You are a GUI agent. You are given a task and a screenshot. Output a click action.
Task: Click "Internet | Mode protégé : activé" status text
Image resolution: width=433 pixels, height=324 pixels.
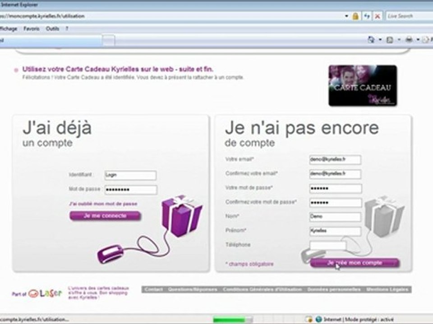coord(359,319)
